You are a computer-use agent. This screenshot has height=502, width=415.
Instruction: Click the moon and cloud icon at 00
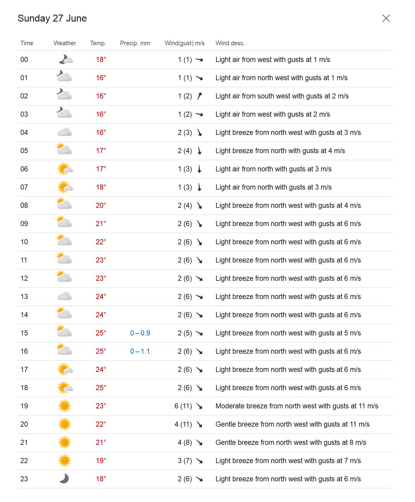(65, 59)
